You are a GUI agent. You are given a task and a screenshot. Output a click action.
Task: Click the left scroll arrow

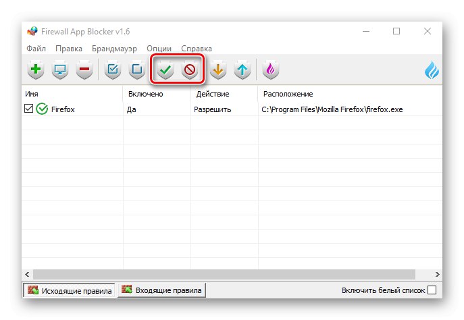[x=27, y=274]
